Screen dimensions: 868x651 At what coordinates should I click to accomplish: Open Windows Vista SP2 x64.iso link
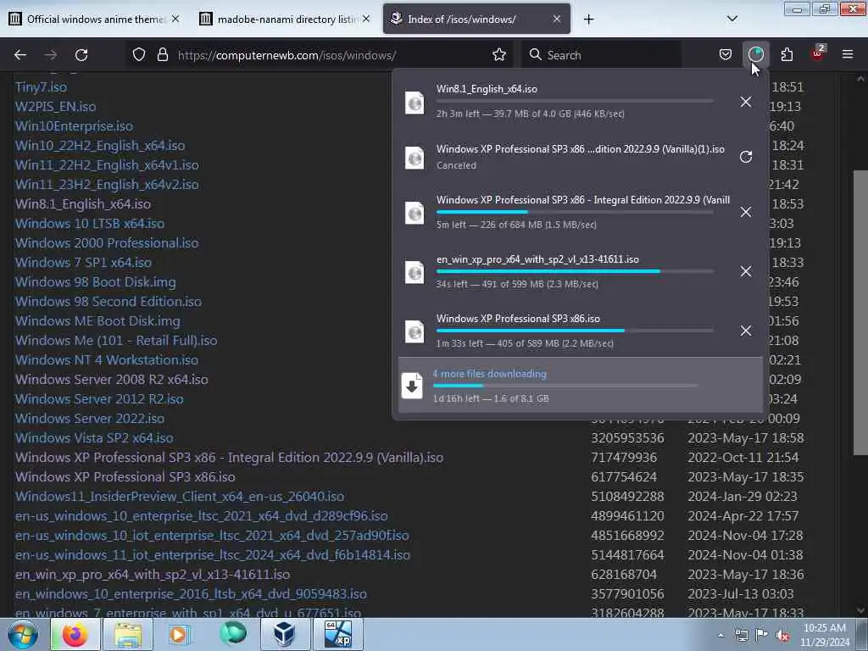94,438
